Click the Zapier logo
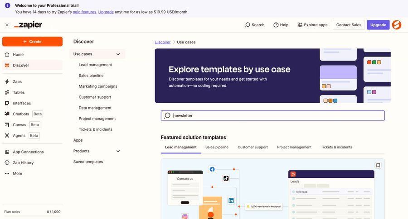The image size is (408, 219). pos(28,25)
